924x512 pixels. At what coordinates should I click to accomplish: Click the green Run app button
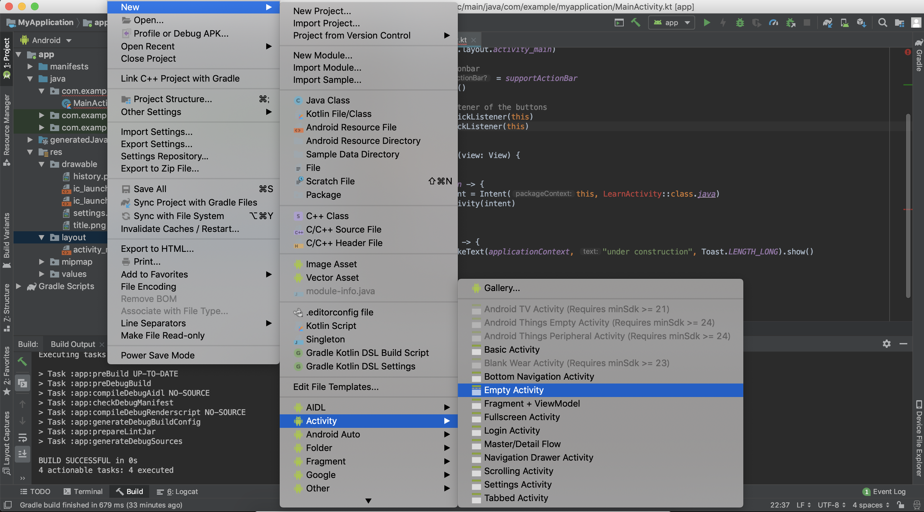[x=706, y=23]
